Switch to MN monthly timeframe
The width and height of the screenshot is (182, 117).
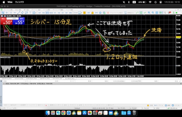pyautogui.click(x=70, y=13)
